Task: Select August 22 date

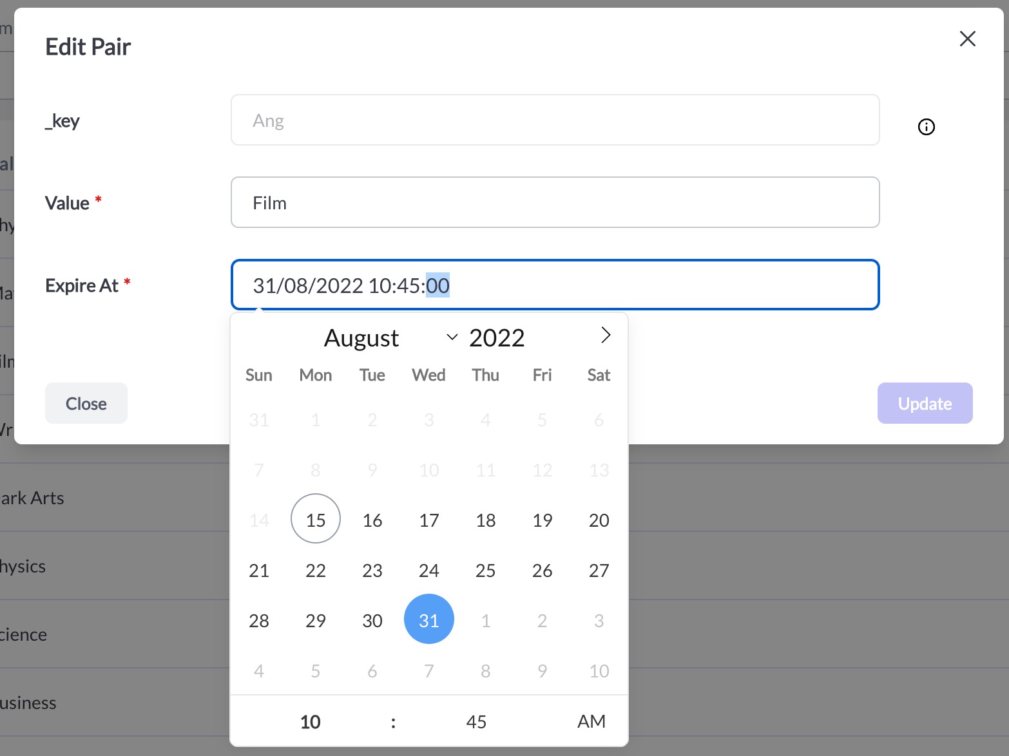Action: (316, 569)
